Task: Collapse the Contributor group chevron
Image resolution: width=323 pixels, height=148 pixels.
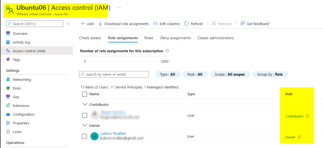Action: tap(85, 104)
